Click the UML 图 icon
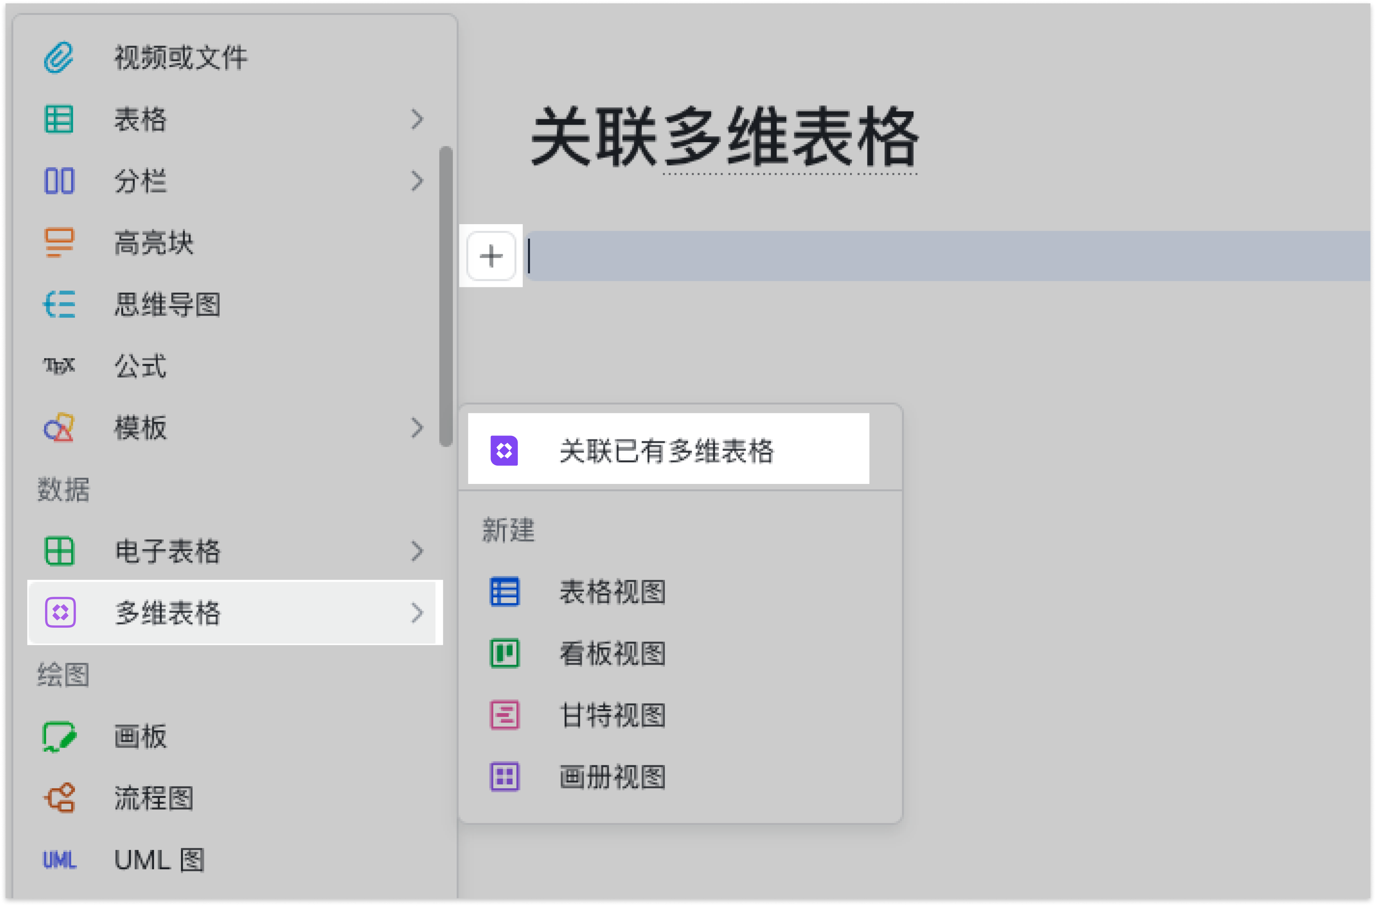Viewport: 1376px width, 906px height. point(59,860)
